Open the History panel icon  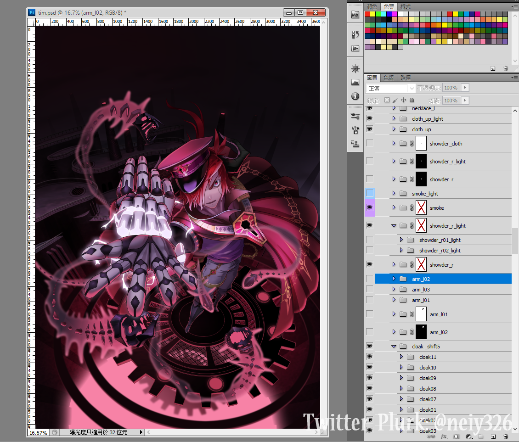click(x=355, y=34)
